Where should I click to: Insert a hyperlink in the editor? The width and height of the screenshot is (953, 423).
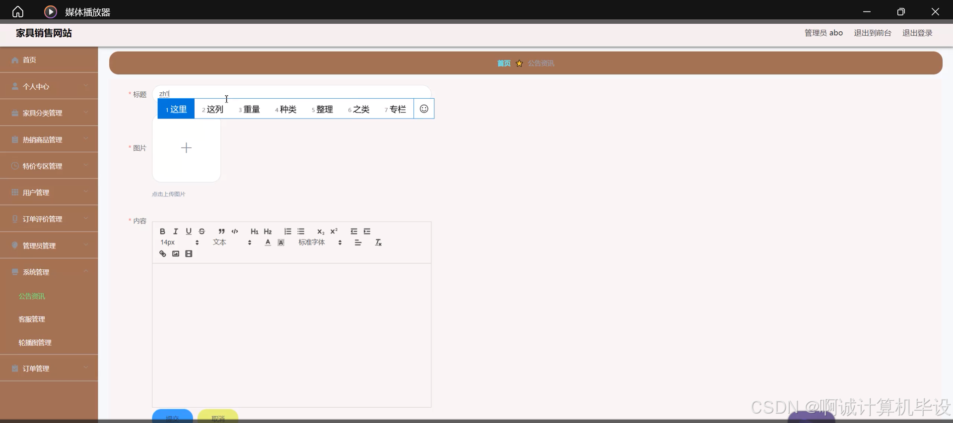162,254
